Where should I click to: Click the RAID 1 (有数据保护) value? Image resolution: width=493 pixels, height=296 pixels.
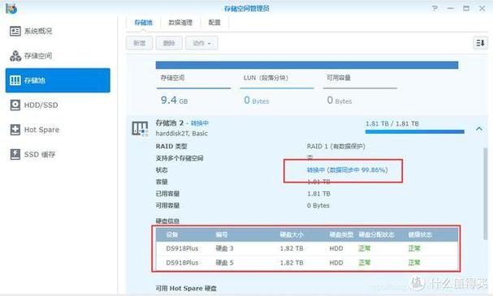pyautogui.click(x=336, y=146)
